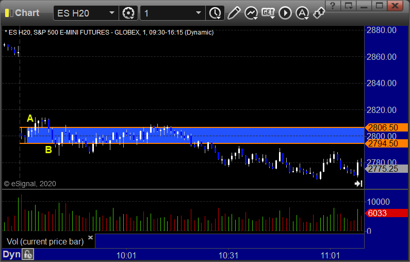
Task: Minimize the chart window
Action: 364,6
